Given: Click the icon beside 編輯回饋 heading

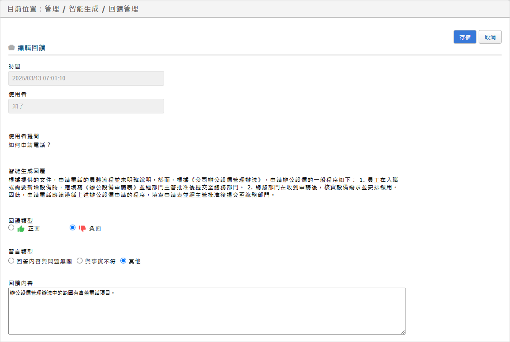Looking at the screenshot, I should (11, 48).
